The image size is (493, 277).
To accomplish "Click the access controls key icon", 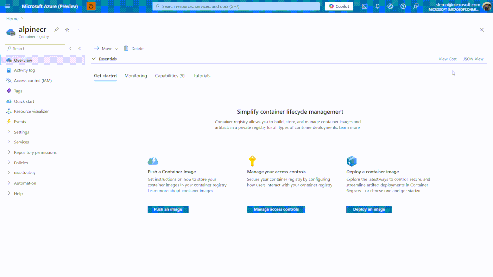I will tap(252, 161).
